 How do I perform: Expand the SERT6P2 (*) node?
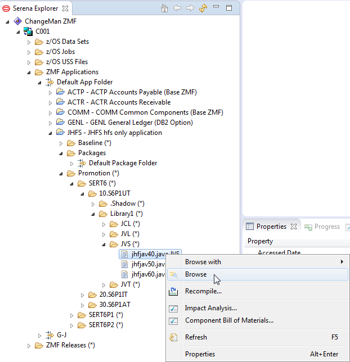coord(71,325)
